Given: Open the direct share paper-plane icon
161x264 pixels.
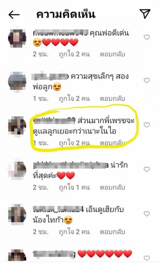Looking at the screenshot, I should (x=145, y=13).
